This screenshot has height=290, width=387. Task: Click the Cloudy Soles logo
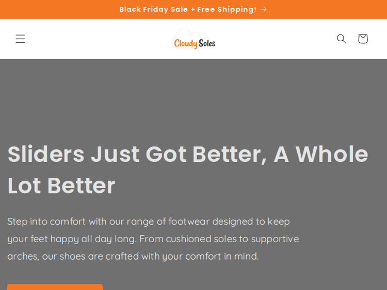pos(193,40)
